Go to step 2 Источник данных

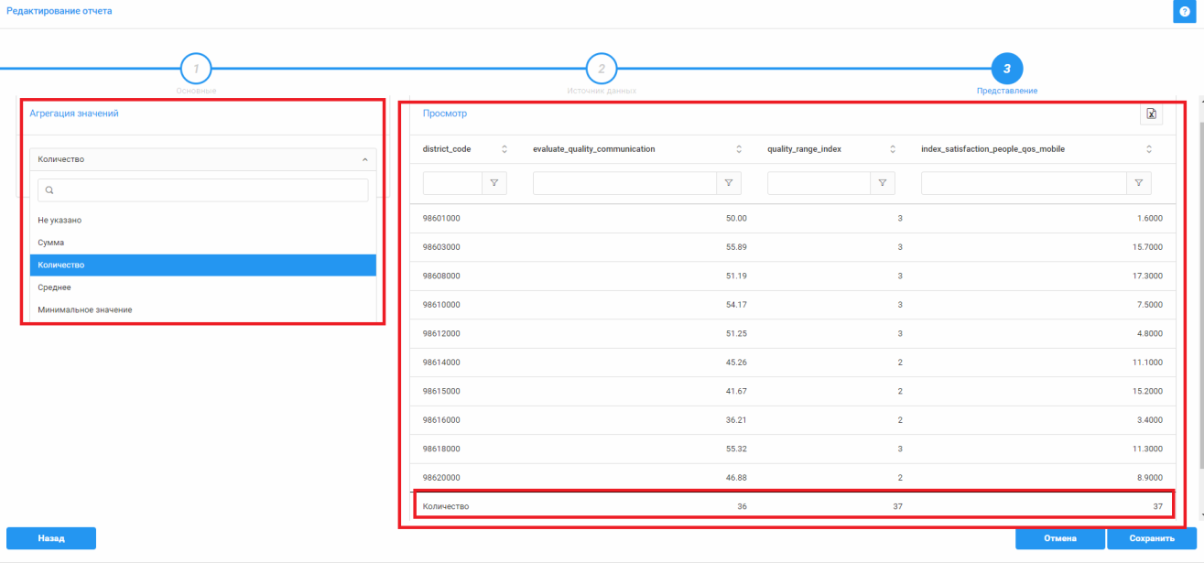(602, 69)
